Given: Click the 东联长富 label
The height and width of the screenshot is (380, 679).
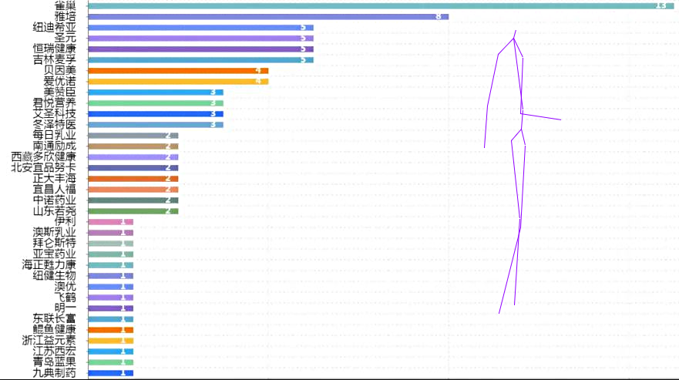Looking at the screenshot, I should pyautogui.click(x=55, y=319).
